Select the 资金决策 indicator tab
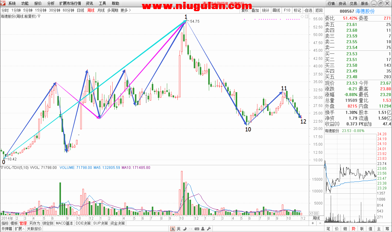 117,224
